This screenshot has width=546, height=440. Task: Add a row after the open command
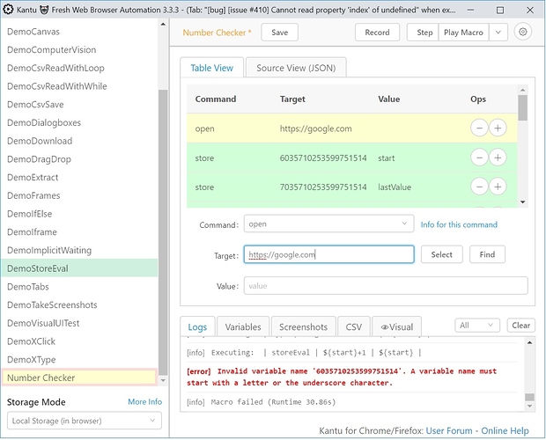(x=498, y=128)
